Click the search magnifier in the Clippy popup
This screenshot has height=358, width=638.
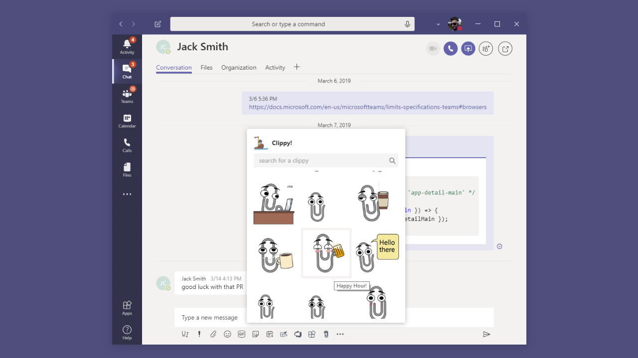392,161
